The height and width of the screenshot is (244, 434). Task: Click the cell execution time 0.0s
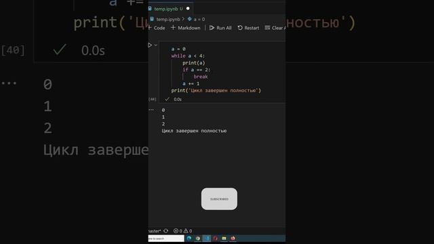click(178, 100)
